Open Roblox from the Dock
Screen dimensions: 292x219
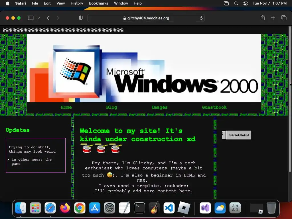point(184,208)
